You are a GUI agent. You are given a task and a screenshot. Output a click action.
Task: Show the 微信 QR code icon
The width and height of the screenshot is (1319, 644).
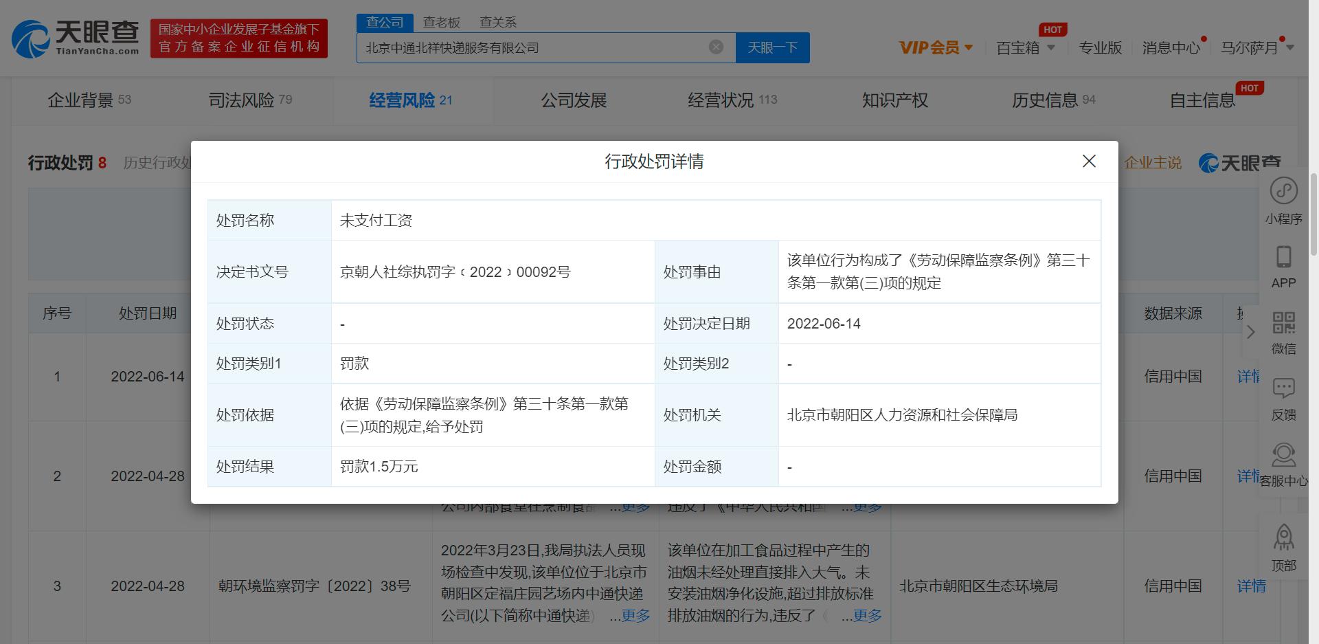[1283, 333]
